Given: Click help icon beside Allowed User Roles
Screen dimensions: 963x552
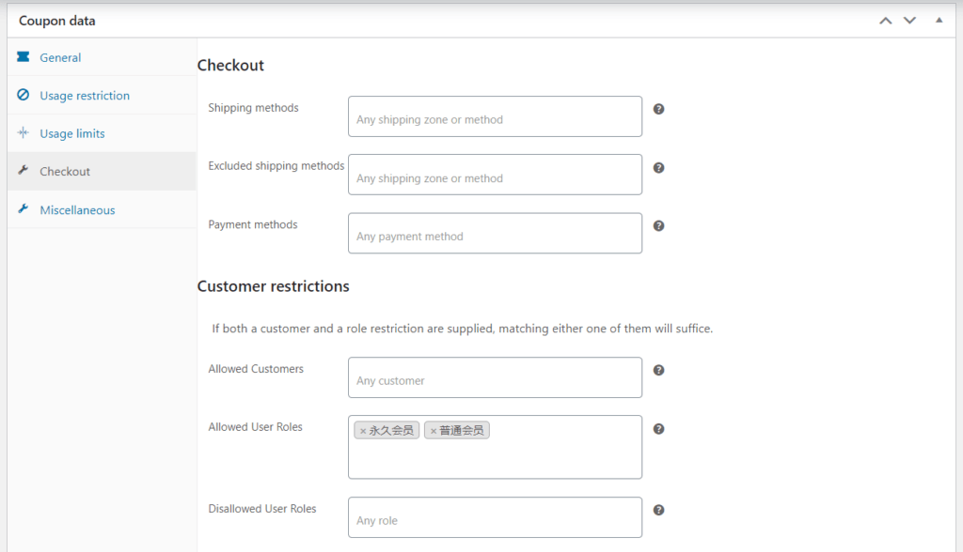Looking at the screenshot, I should pos(658,429).
